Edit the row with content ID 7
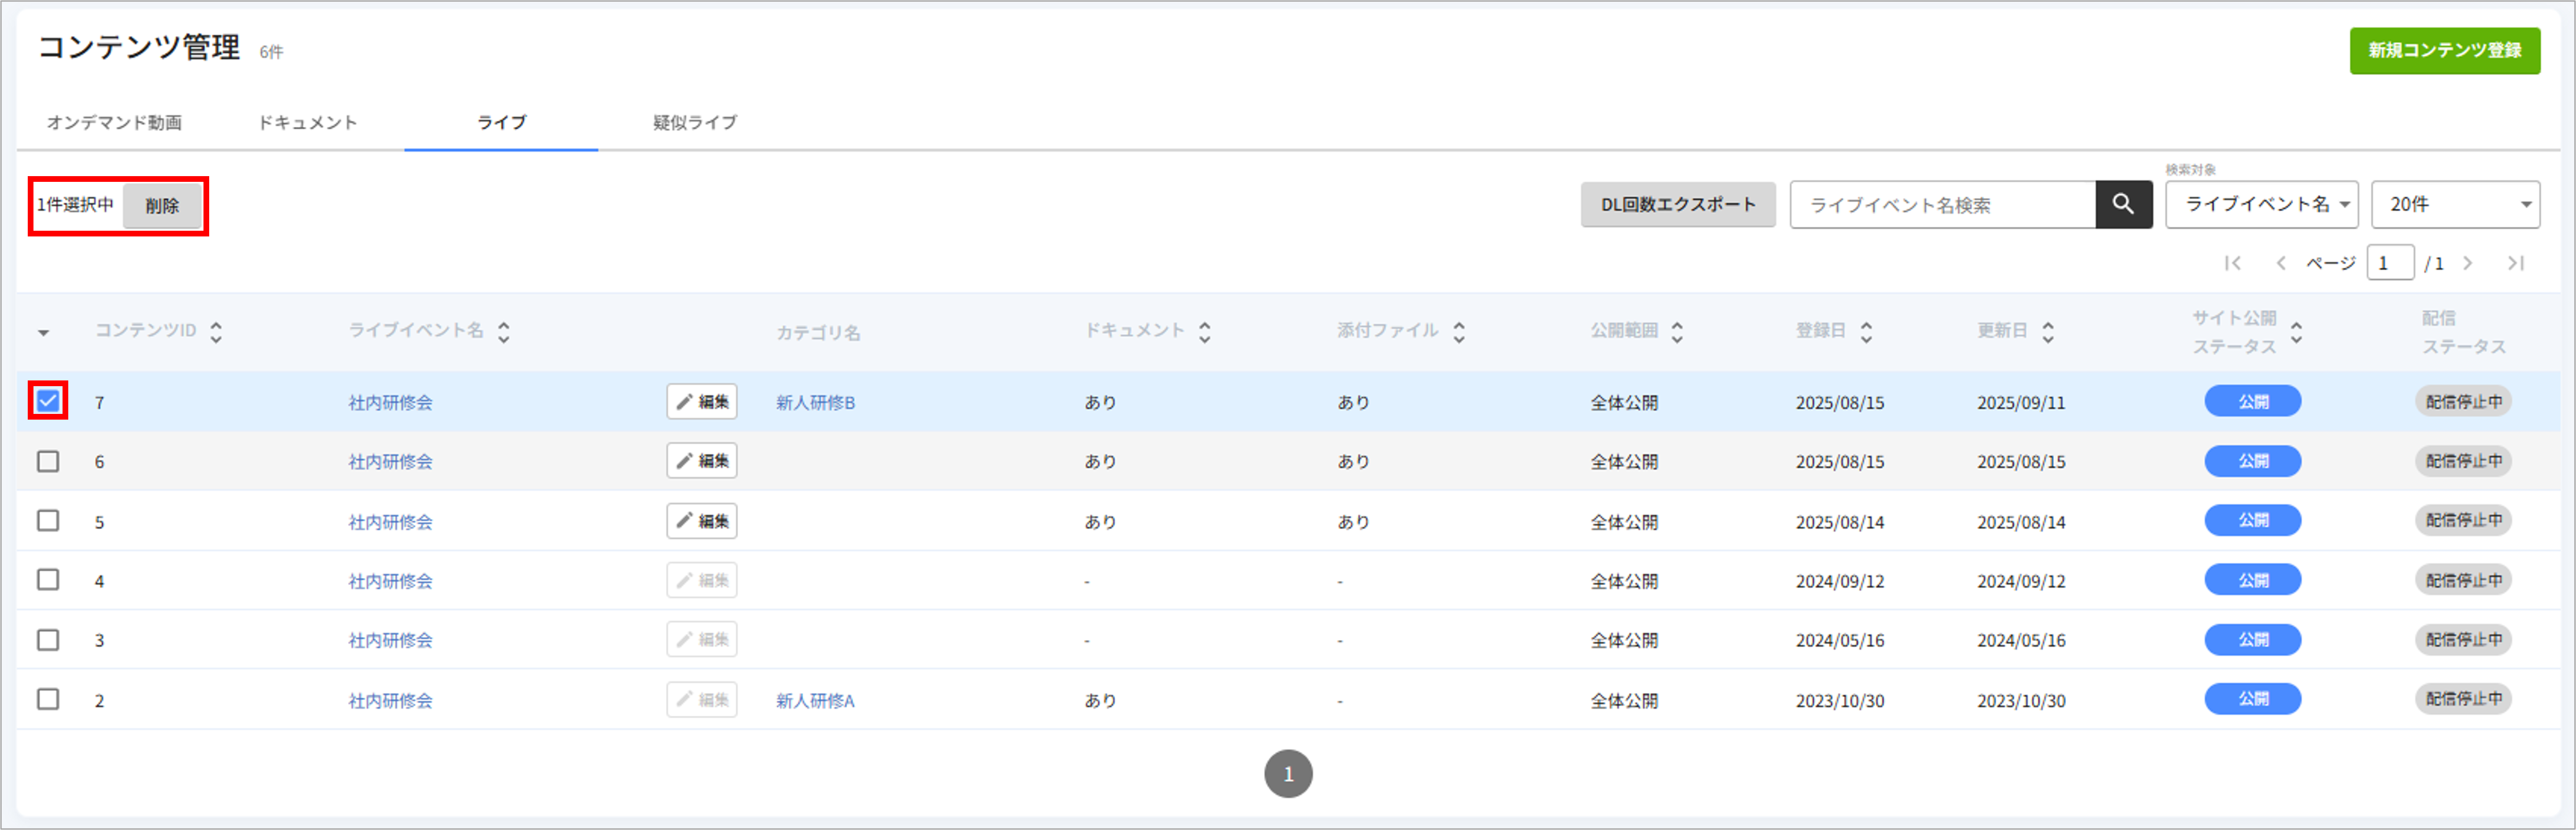 702,402
